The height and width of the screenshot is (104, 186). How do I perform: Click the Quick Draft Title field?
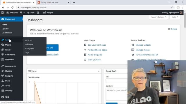click(117, 81)
